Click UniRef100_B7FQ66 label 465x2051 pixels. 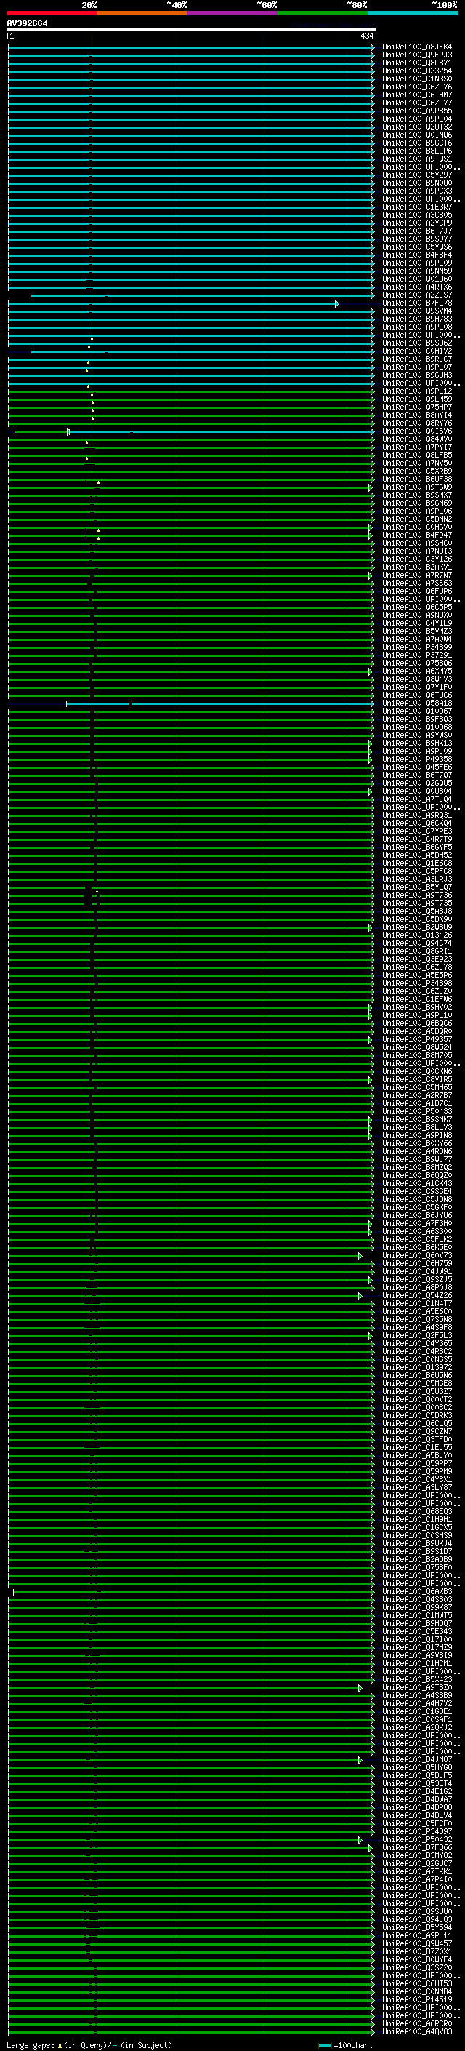[x=417, y=1848]
